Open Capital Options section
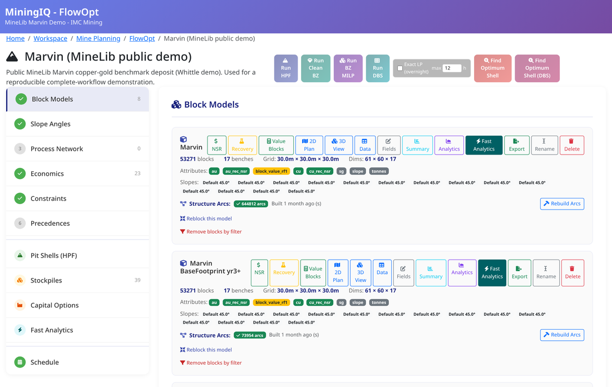The image size is (612, 387). tap(78, 305)
